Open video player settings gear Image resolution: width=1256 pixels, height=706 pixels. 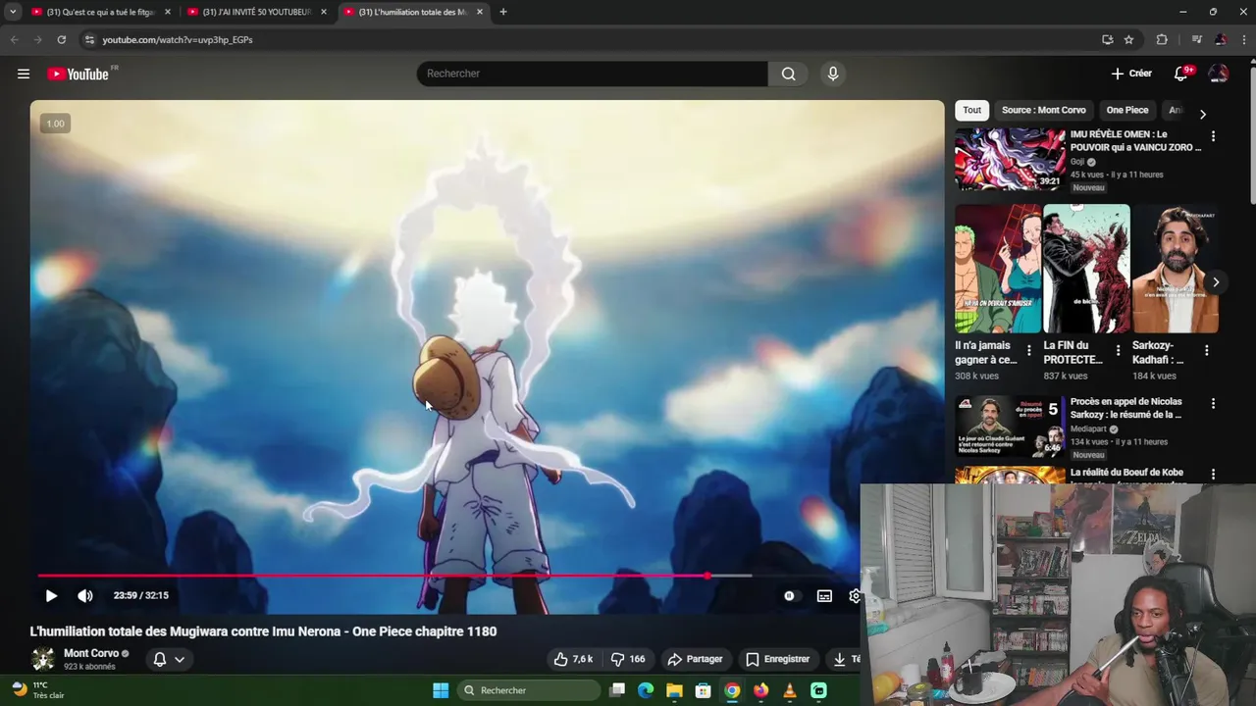point(855,595)
